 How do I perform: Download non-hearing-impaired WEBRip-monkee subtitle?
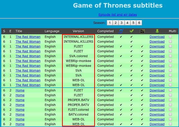point(157,61)
